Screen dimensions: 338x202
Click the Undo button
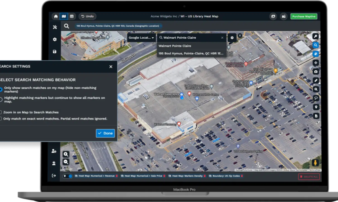click(87, 16)
